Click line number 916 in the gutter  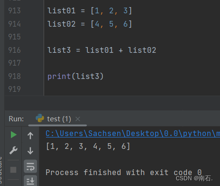pos(14,50)
